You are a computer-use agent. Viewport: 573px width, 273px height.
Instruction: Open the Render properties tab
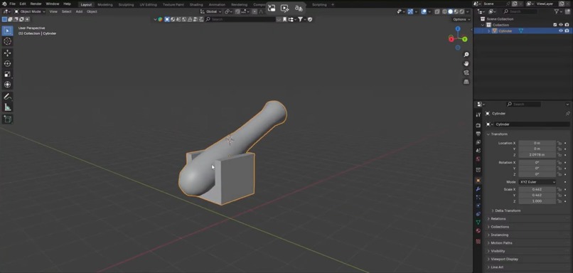pos(478,125)
